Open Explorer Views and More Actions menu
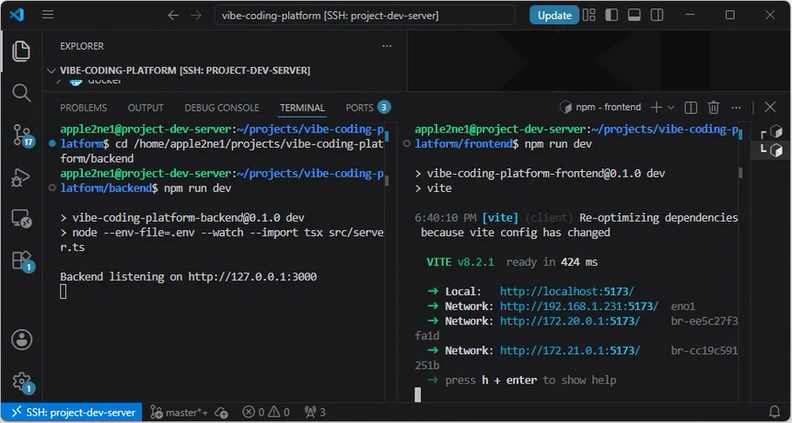This screenshot has width=792, height=423. 387,46
